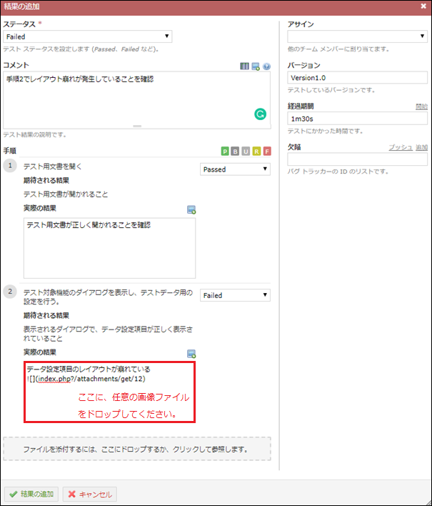This screenshot has width=432, height=506.
Task: Click the hint バグ トラッカーの ID のリストです。
Action: click(338, 172)
